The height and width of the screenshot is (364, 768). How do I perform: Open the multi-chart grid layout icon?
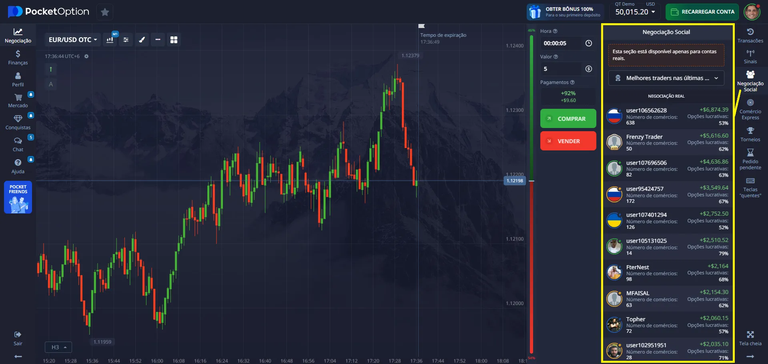[174, 40]
